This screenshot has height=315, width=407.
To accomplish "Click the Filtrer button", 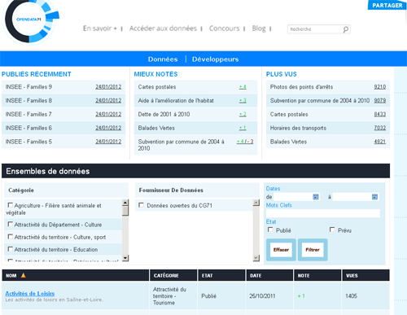I will click(313, 250).
